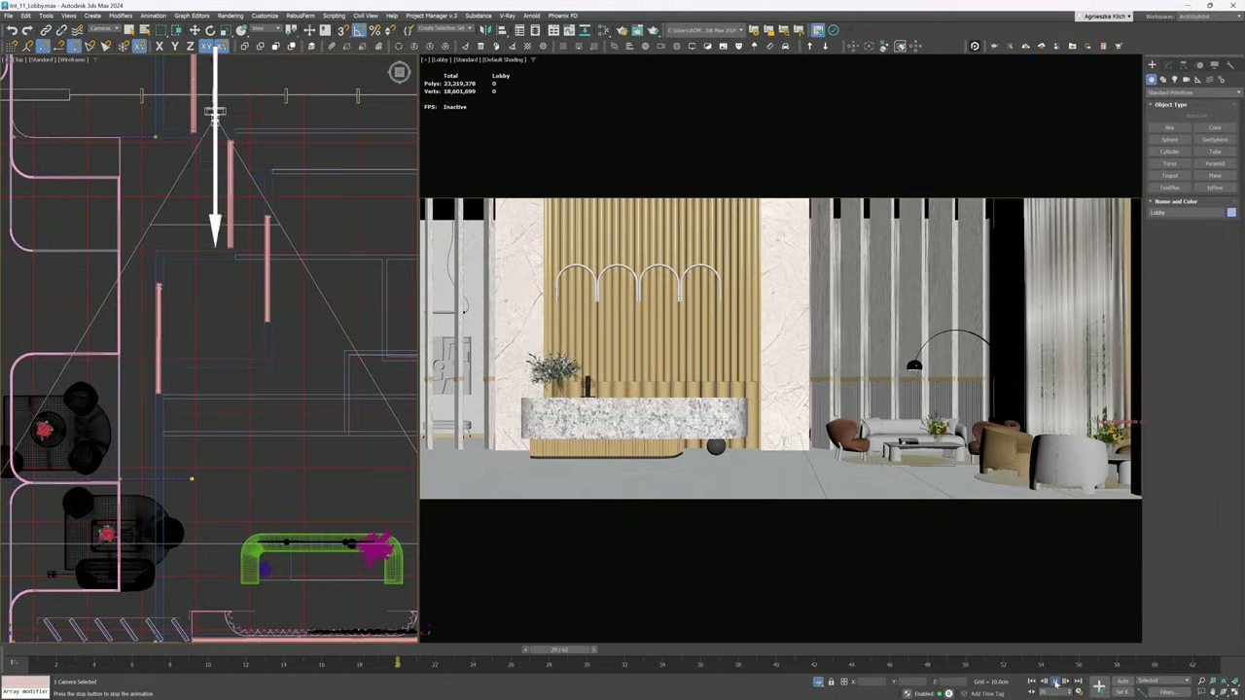Viewport: 1245px width, 700px height.
Task: Click the Lights category icon
Action: [1174, 80]
